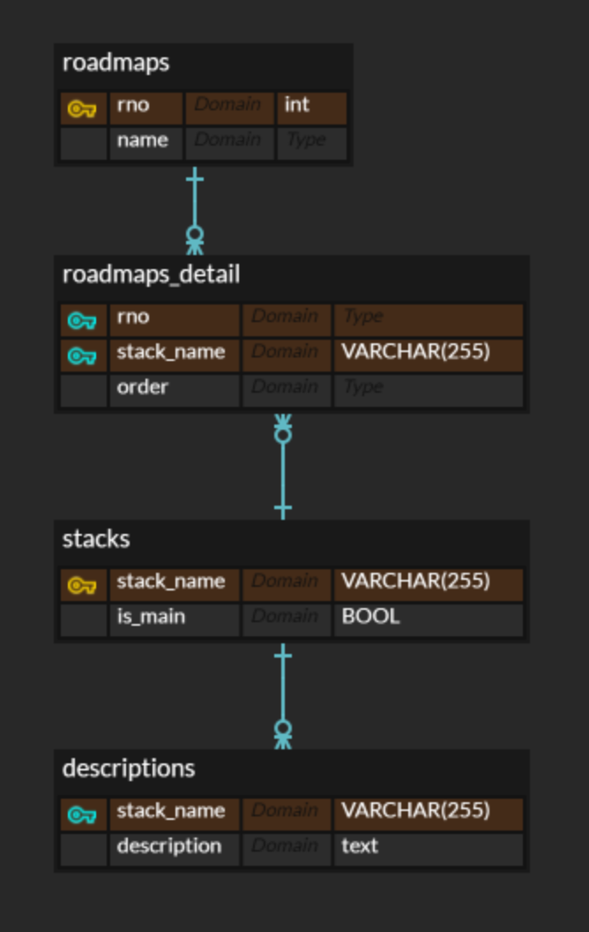Click the cyan key icon beside rno in roadmaps_detail
This screenshot has height=932, width=589.
click(x=82, y=320)
